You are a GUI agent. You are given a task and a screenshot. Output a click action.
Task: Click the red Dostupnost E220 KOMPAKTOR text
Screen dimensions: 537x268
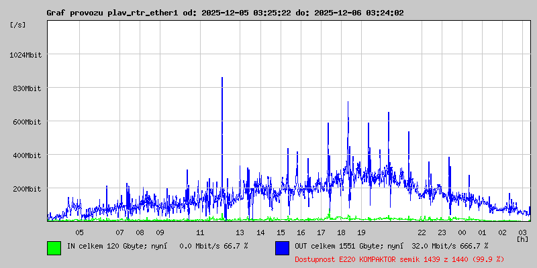point(399,259)
